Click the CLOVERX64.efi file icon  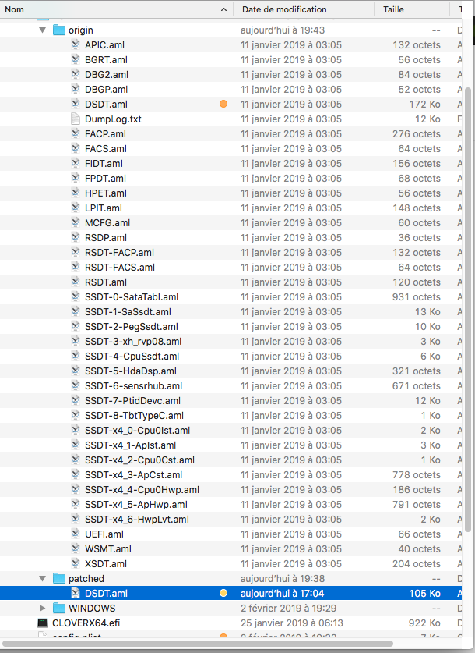point(43,623)
